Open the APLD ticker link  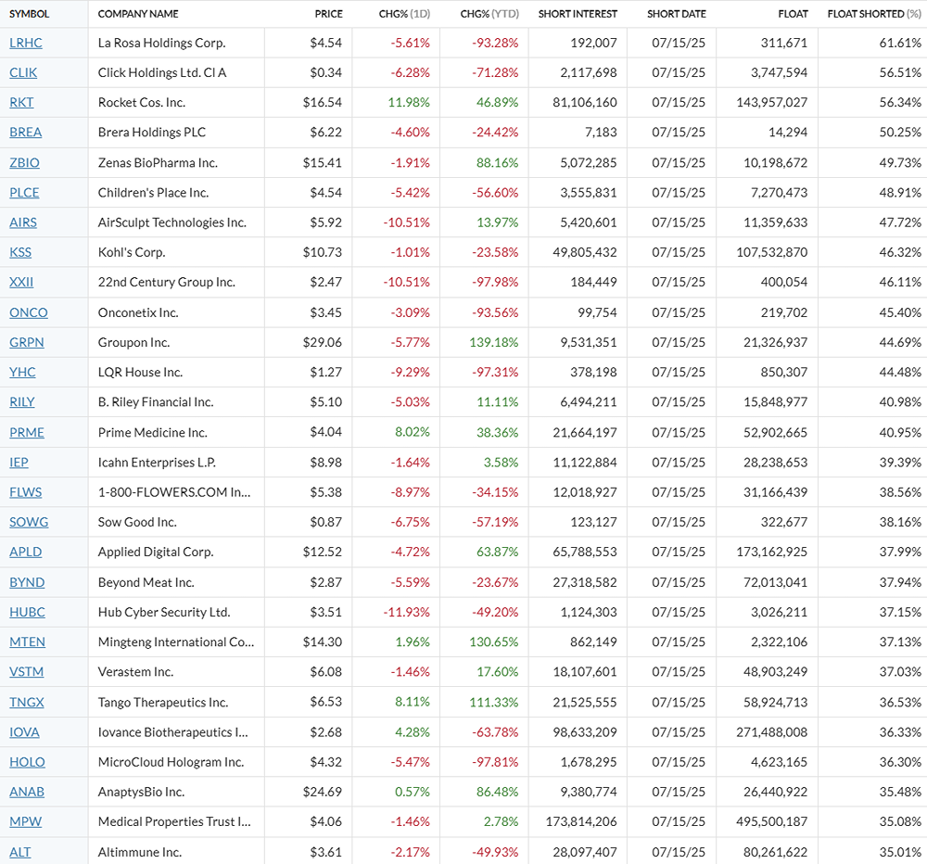(25, 552)
